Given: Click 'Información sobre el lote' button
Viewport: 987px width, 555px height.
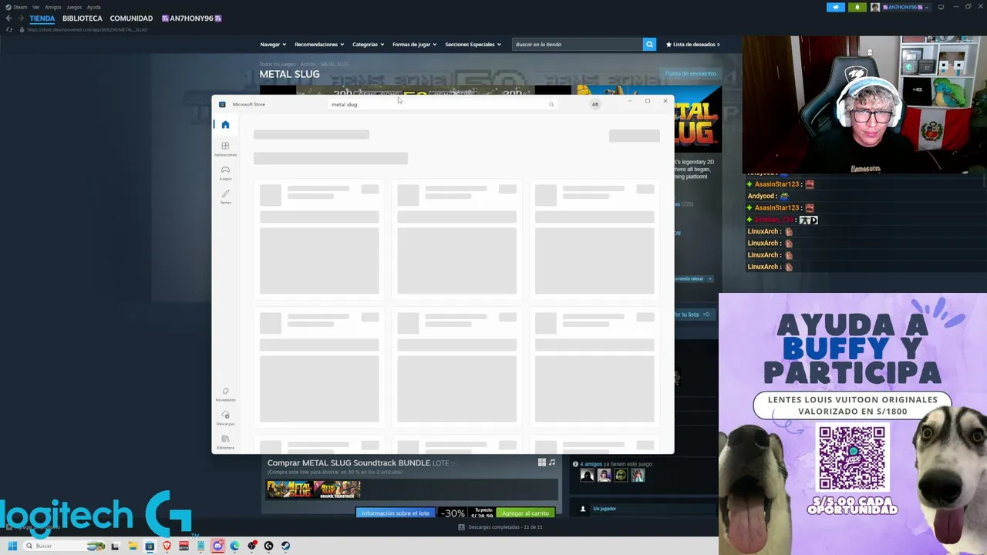Looking at the screenshot, I should (x=396, y=513).
